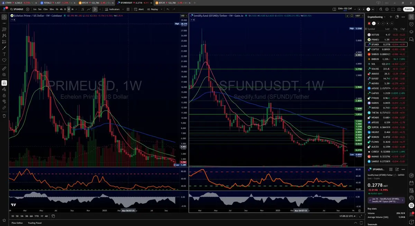Open the ruler measure tool

(4, 69)
